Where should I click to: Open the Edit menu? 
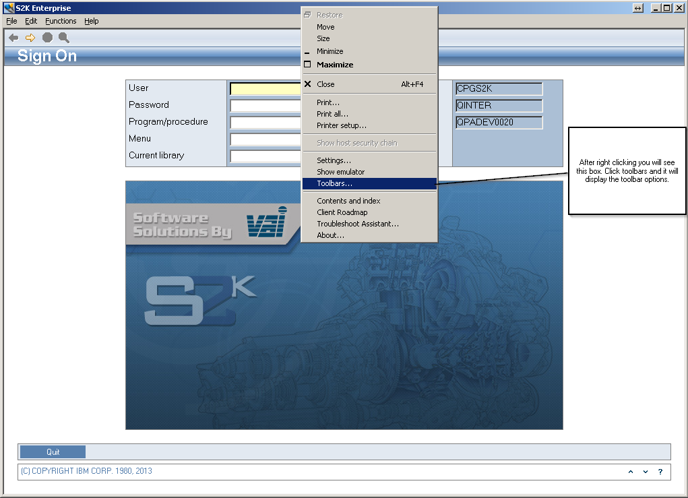tap(31, 21)
